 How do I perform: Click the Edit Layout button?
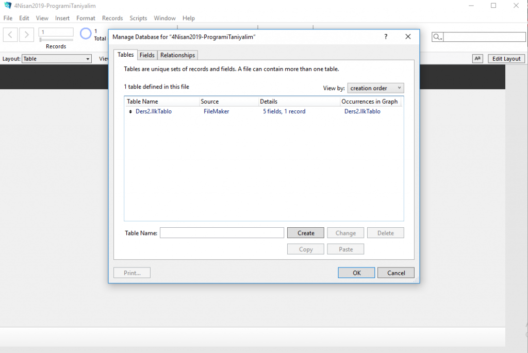pyautogui.click(x=506, y=59)
